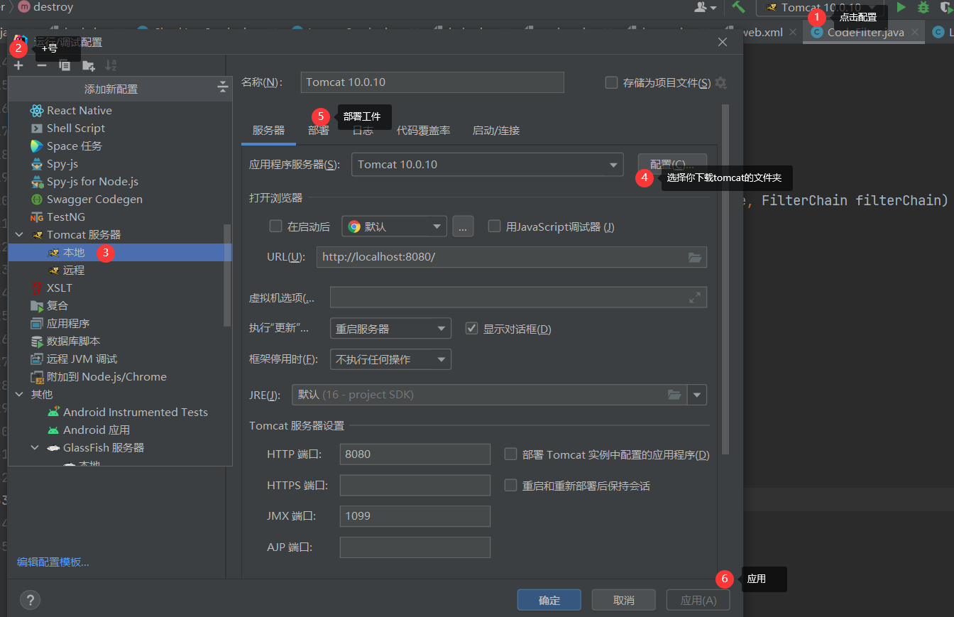Click the green Run icon in IDE toolbar

tap(901, 7)
